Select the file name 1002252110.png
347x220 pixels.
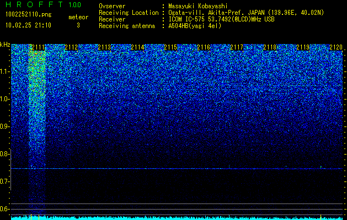pos(29,14)
